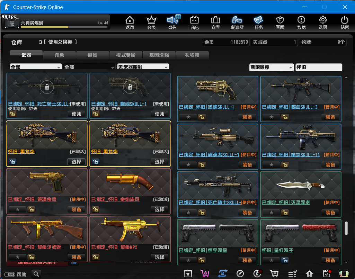Click the calendar check icon
The image size is (355, 279).
[x=327, y=274]
